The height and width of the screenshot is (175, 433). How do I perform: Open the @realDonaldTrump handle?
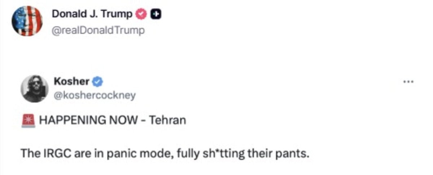click(x=99, y=30)
